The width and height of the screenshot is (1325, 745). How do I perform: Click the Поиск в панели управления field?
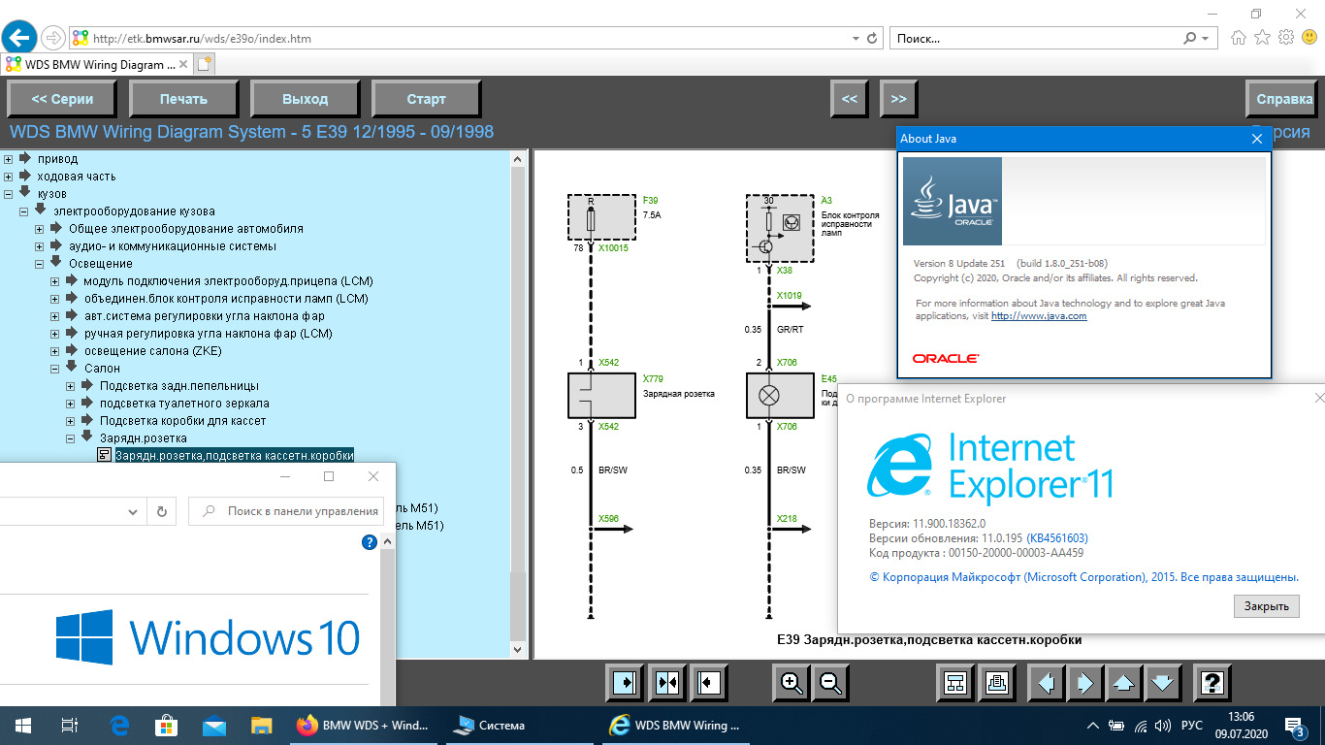(x=286, y=511)
